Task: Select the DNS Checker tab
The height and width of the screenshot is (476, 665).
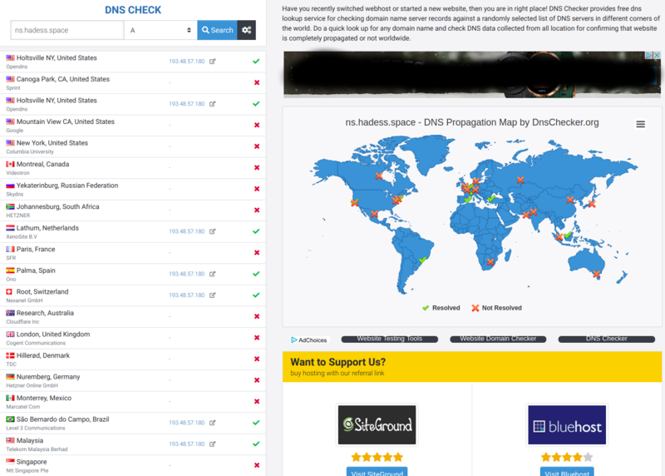Action: click(606, 340)
